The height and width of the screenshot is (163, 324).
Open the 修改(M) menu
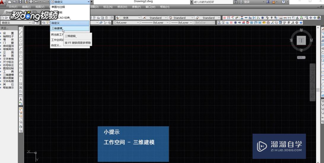pyautogui.click(x=122, y=7)
